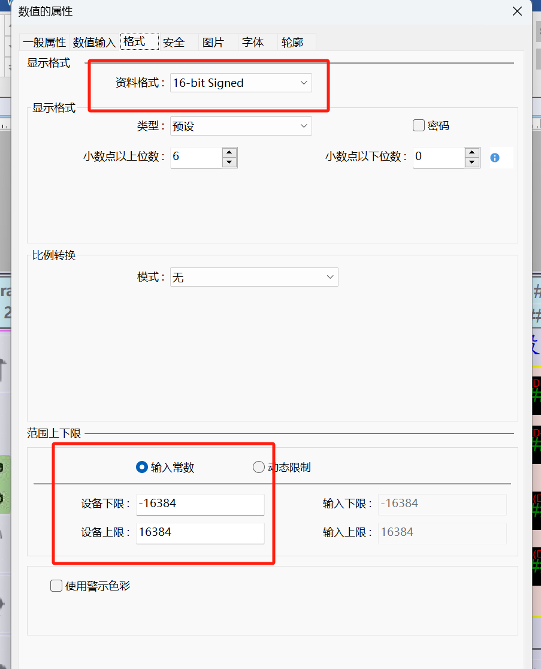Increase the 小数点以上位数 value with up arrow
The width and height of the screenshot is (541, 669).
point(229,152)
